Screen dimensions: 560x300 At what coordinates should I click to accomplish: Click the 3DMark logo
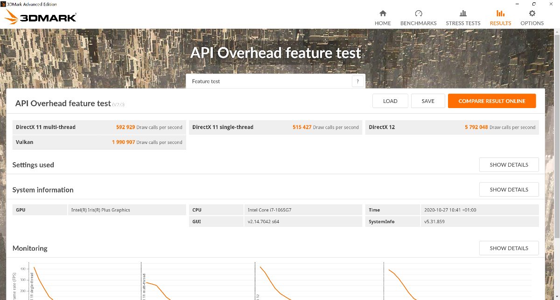pos(40,18)
